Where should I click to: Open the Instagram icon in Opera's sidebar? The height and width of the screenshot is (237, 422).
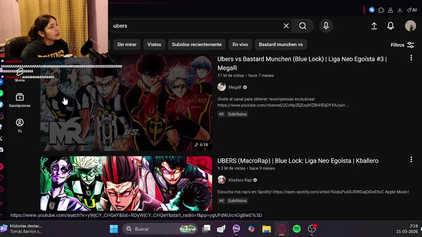pos(2,116)
